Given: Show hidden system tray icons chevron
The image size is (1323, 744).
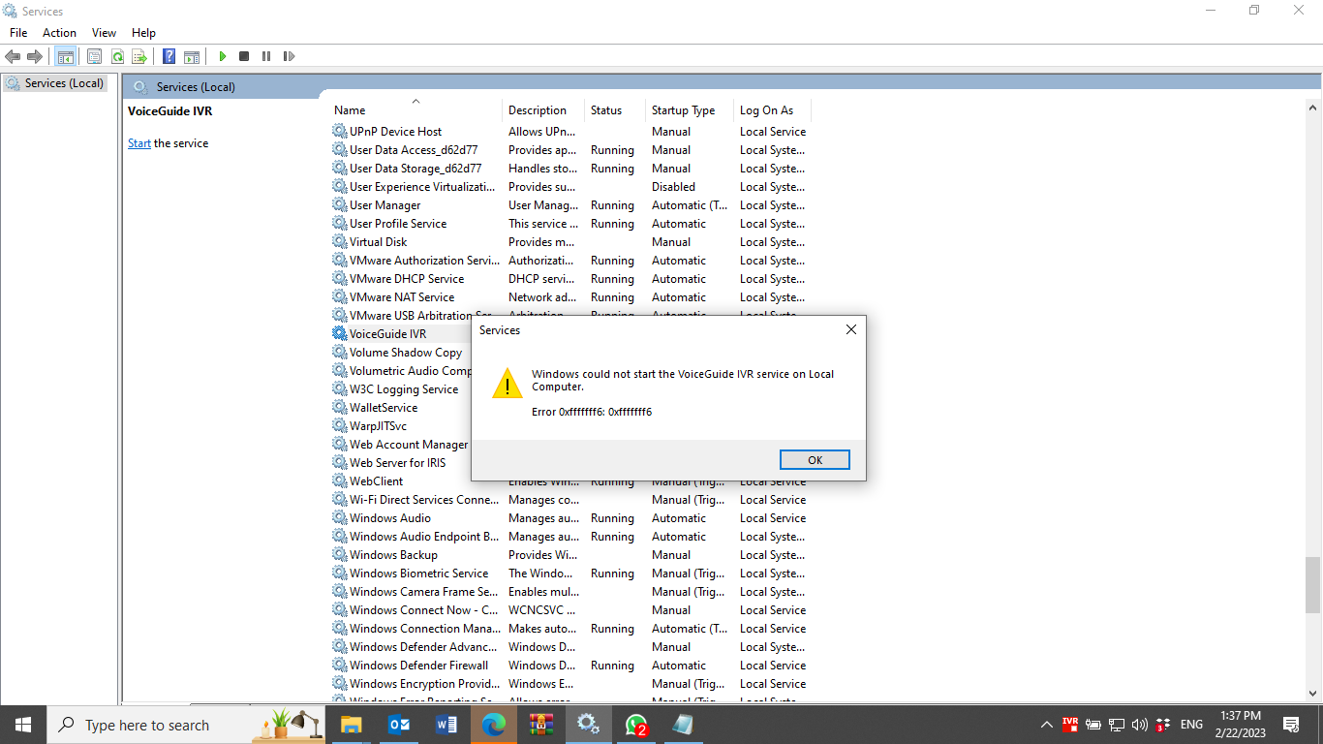Looking at the screenshot, I should (1046, 725).
